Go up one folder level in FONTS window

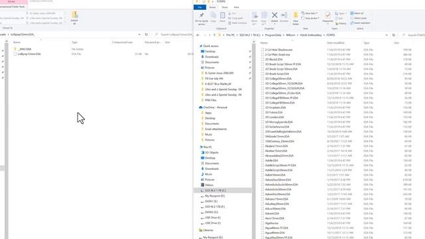point(214,35)
